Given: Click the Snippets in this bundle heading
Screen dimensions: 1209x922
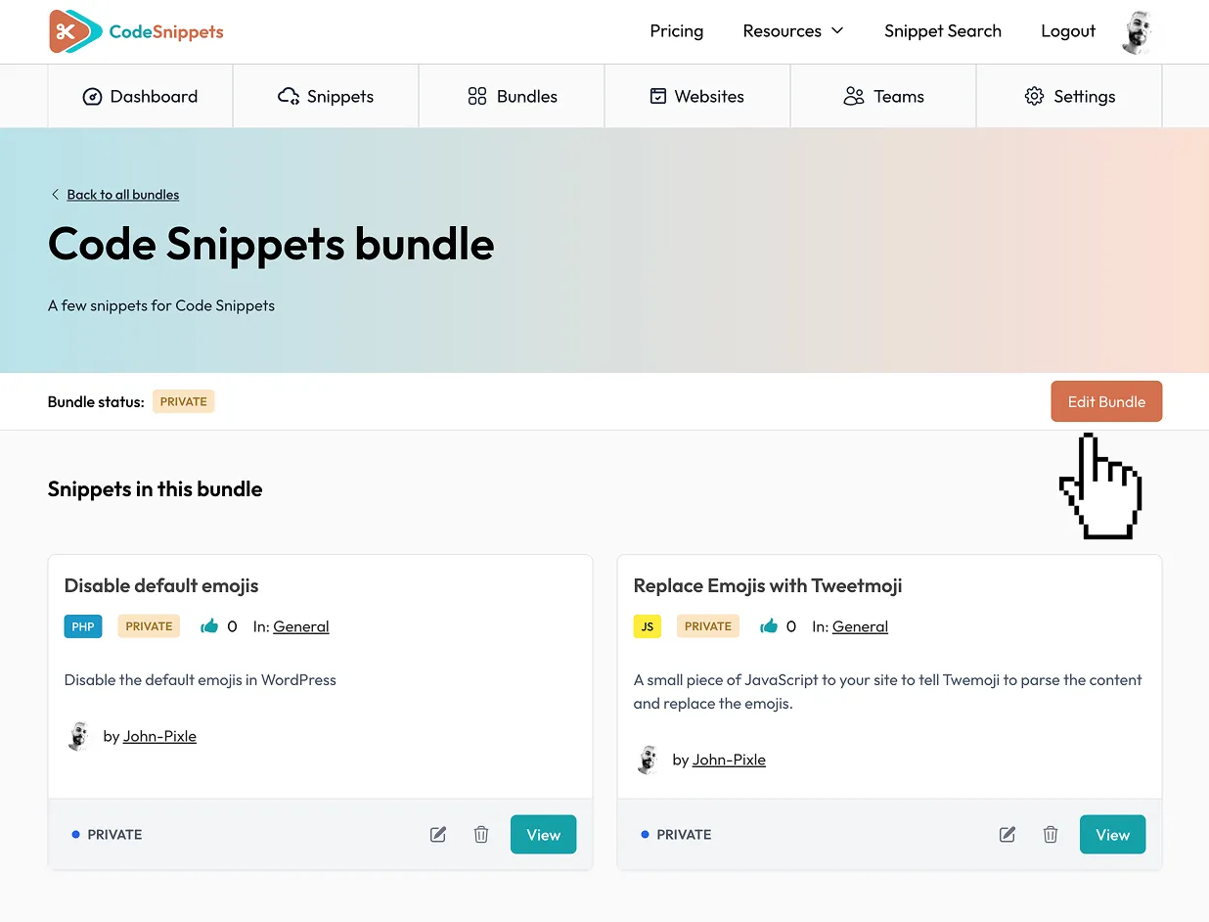Looking at the screenshot, I should coord(155,489).
